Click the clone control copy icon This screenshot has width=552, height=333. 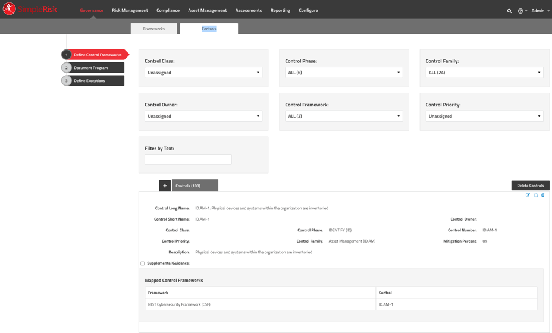click(x=535, y=195)
